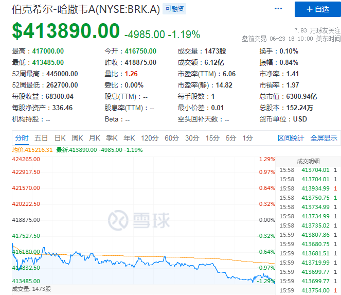Click the 今开 value 416750.00
Screen dimensions: 341x295
(x=140, y=51)
